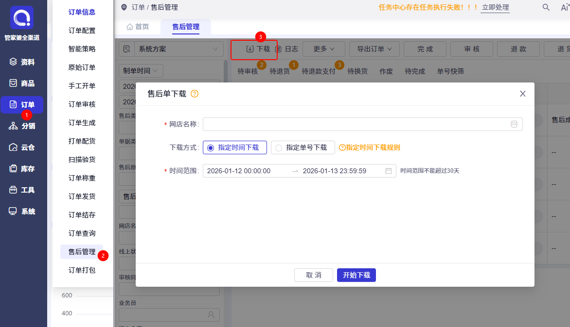The image size is (570, 327).
Task: Open the calendar icon in 时间范围 field
Action: (389, 171)
